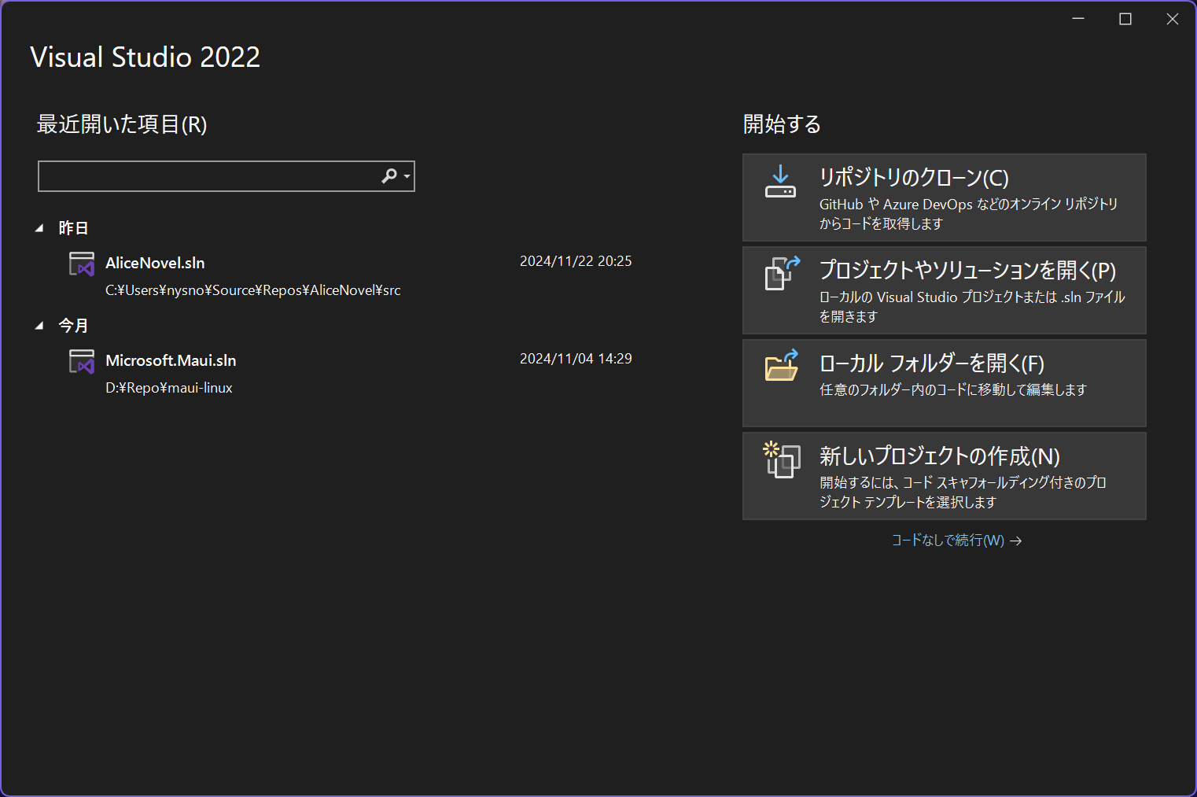1197x797 pixels.
Task: Open the AliceNovel.sln recent item
Action: tap(155, 263)
